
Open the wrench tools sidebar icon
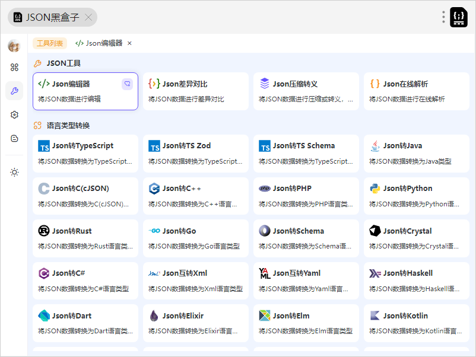[x=14, y=91]
